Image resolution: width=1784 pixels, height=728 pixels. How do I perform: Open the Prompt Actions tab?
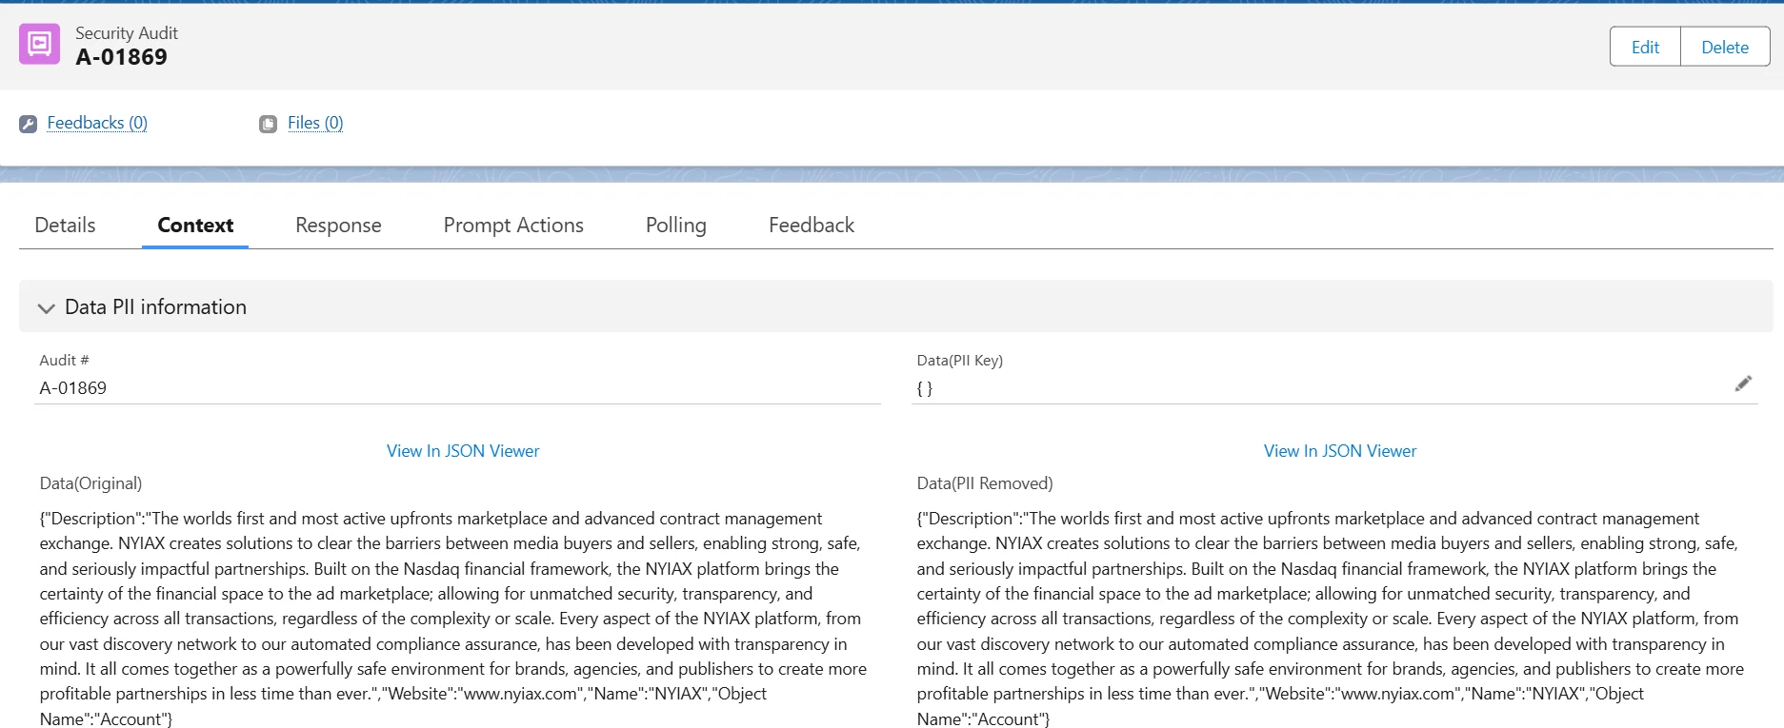coord(513,226)
